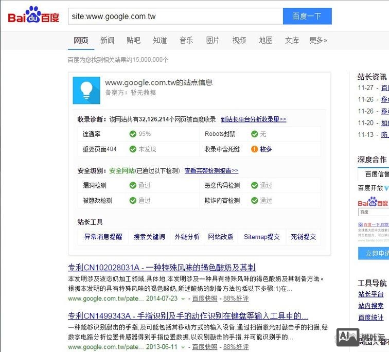Screen dimensions: 389x352
Task: Click the green check icon for 欺诈内容检测
Action: point(254,200)
